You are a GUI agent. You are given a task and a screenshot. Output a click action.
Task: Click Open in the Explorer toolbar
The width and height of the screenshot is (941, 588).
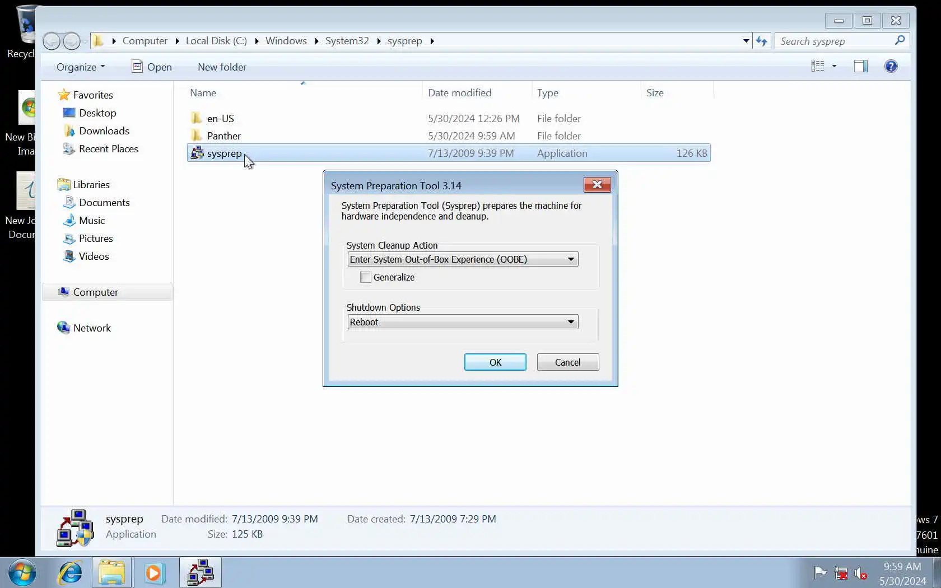click(152, 67)
